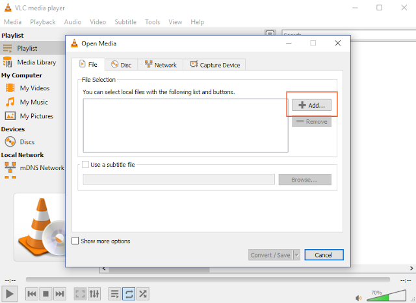Viewport: 416px width, 303px height.
Task: Click the subtitle file path field
Action: click(x=179, y=180)
